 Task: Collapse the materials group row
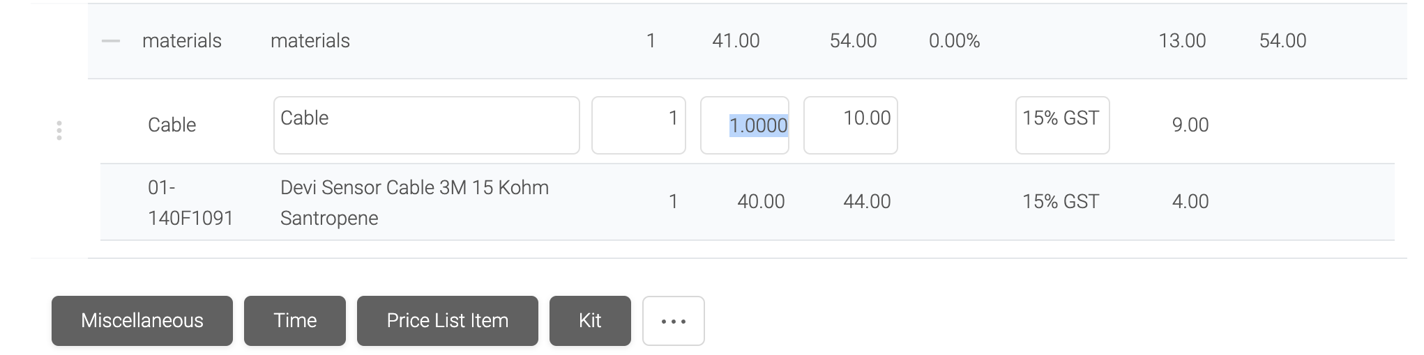click(x=111, y=41)
